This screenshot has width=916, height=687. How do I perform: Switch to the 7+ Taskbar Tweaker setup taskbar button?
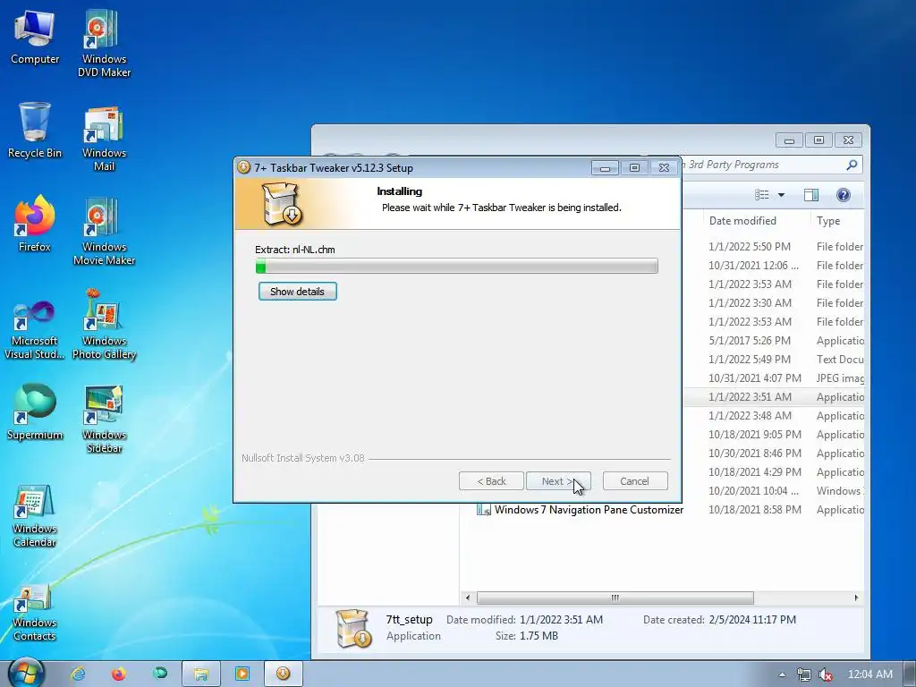[x=284, y=674]
